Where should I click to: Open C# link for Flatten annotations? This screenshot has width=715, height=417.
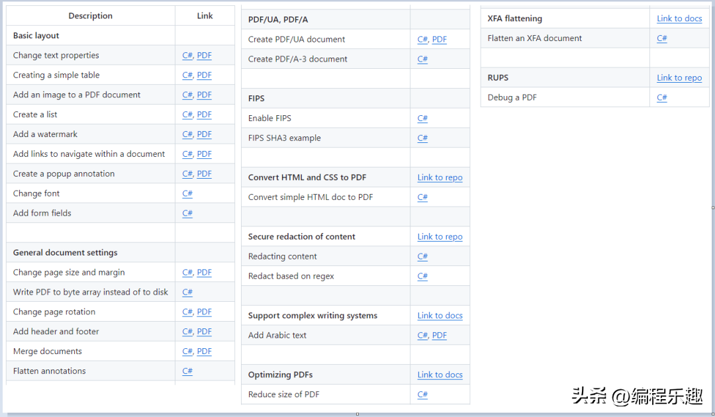(187, 371)
